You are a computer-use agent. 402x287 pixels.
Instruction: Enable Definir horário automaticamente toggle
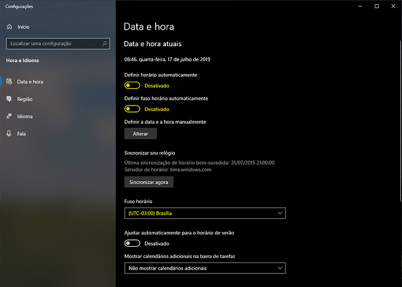click(132, 86)
